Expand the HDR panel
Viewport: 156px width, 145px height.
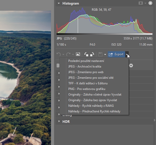click(x=59, y=121)
